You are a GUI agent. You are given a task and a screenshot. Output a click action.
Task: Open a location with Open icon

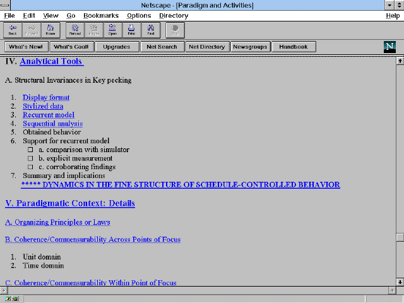113,30
